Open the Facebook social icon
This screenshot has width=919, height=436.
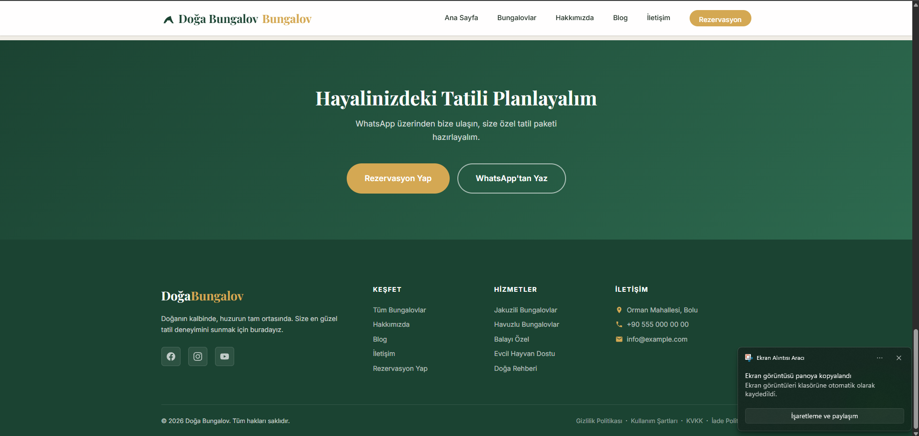(170, 356)
